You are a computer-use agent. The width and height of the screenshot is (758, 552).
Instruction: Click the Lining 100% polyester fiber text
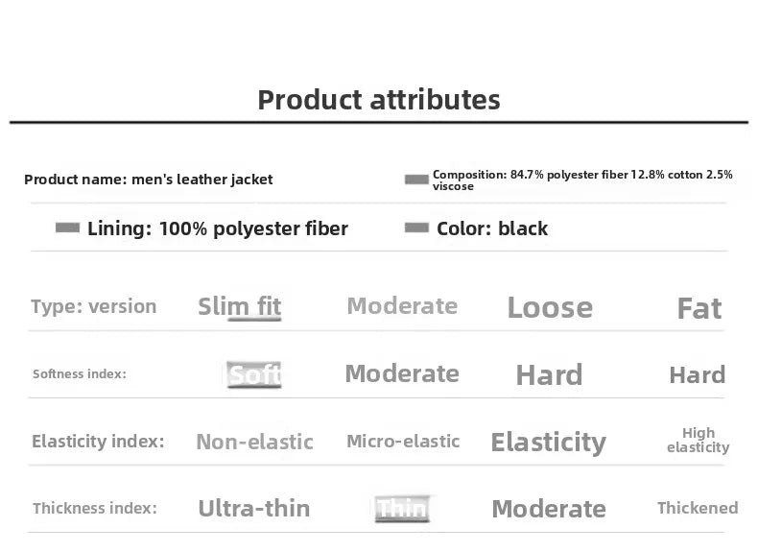[218, 228]
